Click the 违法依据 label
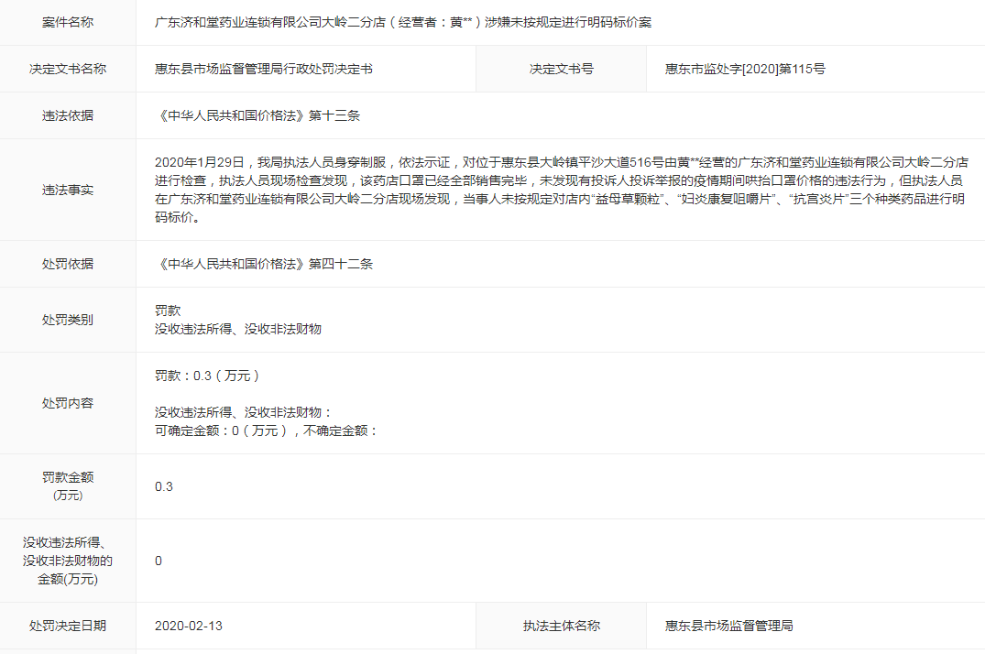985x654 pixels. click(x=68, y=115)
